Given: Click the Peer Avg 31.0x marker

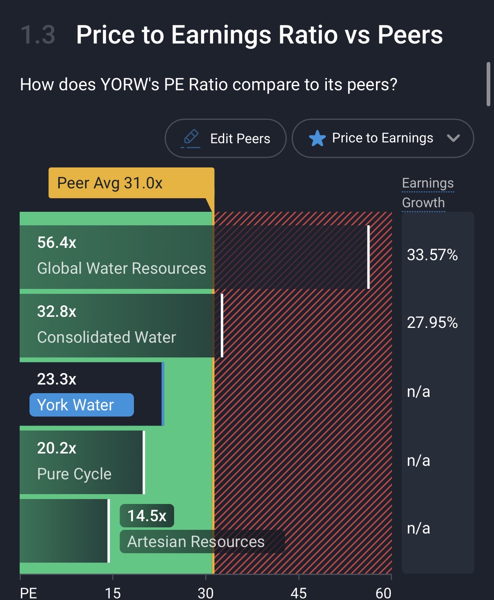Looking at the screenshot, I should 131,183.
